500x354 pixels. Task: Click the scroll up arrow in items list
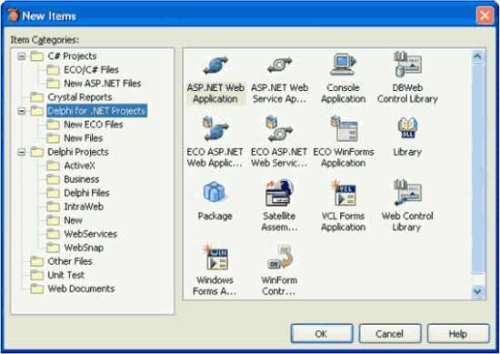[x=477, y=56]
